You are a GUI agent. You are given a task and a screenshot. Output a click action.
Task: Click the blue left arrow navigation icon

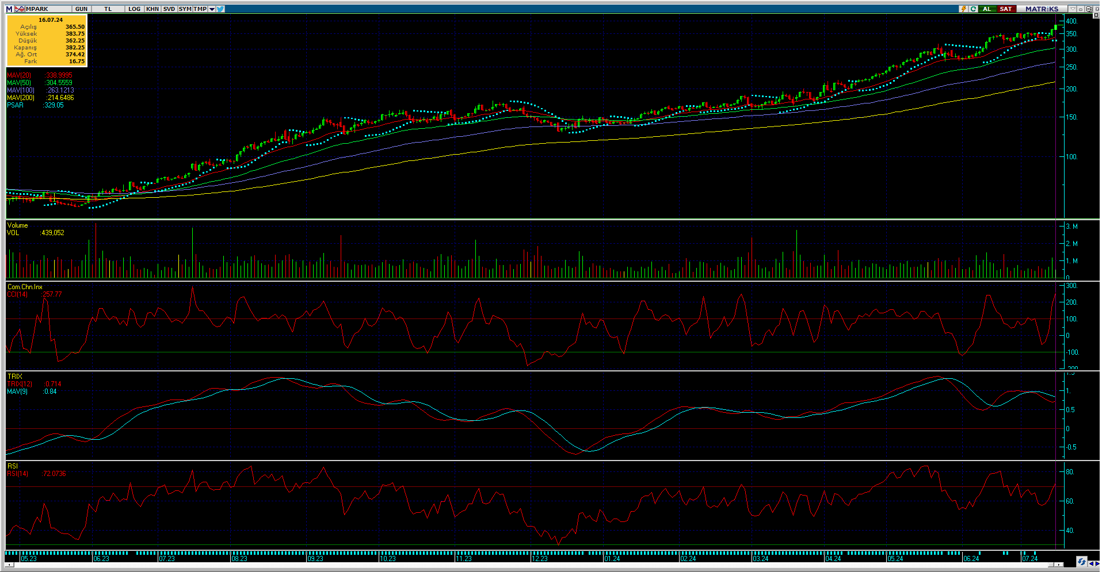click(1091, 563)
